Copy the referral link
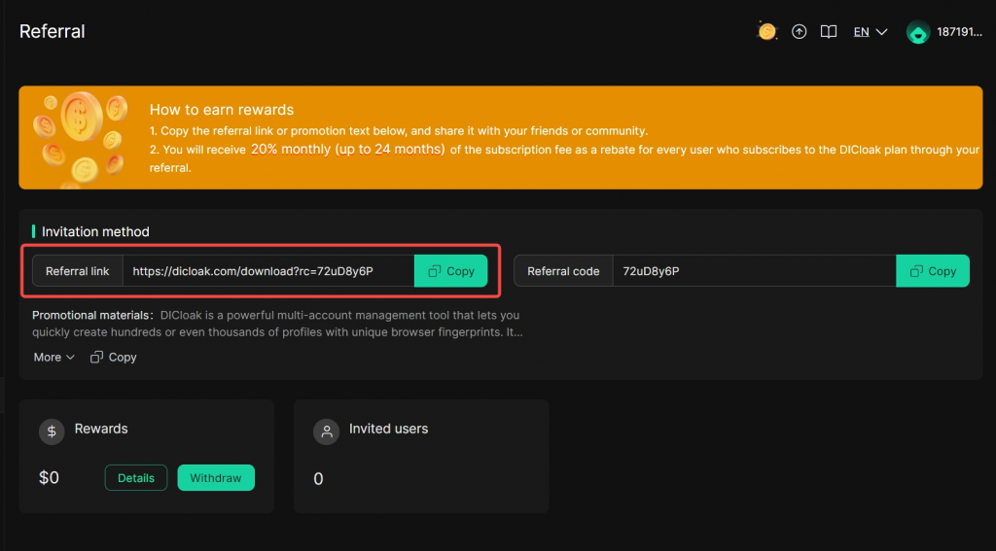The width and height of the screenshot is (996, 551). (451, 271)
